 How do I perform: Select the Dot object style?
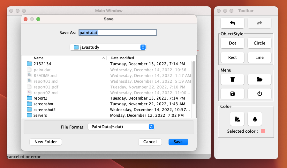[232, 43]
